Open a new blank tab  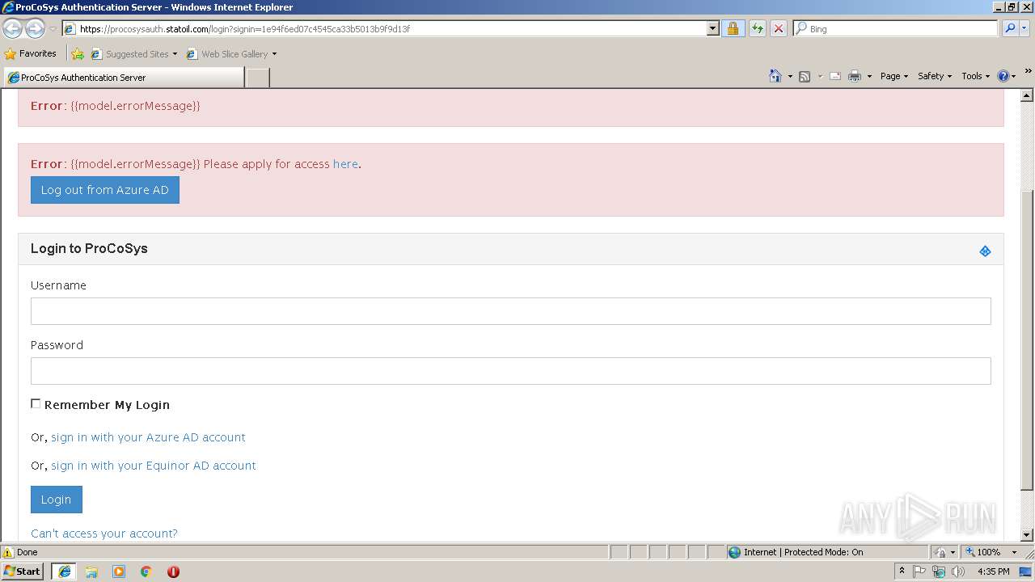pos(257,78)
